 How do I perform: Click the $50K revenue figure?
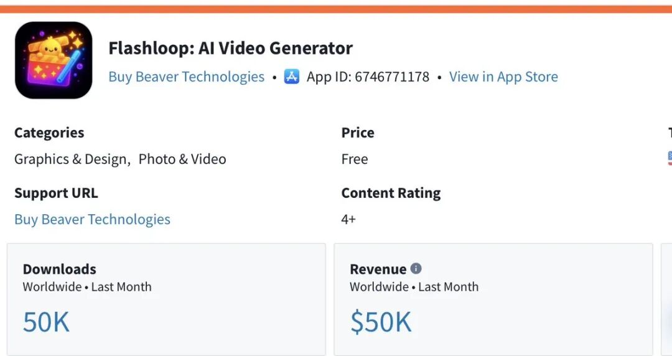381,322
